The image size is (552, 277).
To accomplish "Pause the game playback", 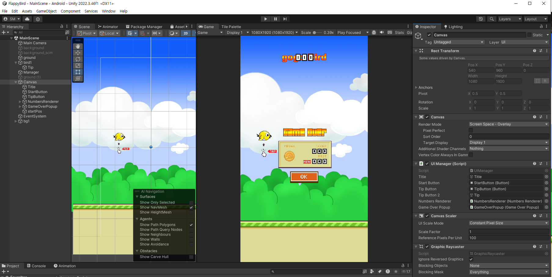I will (275, 19).
